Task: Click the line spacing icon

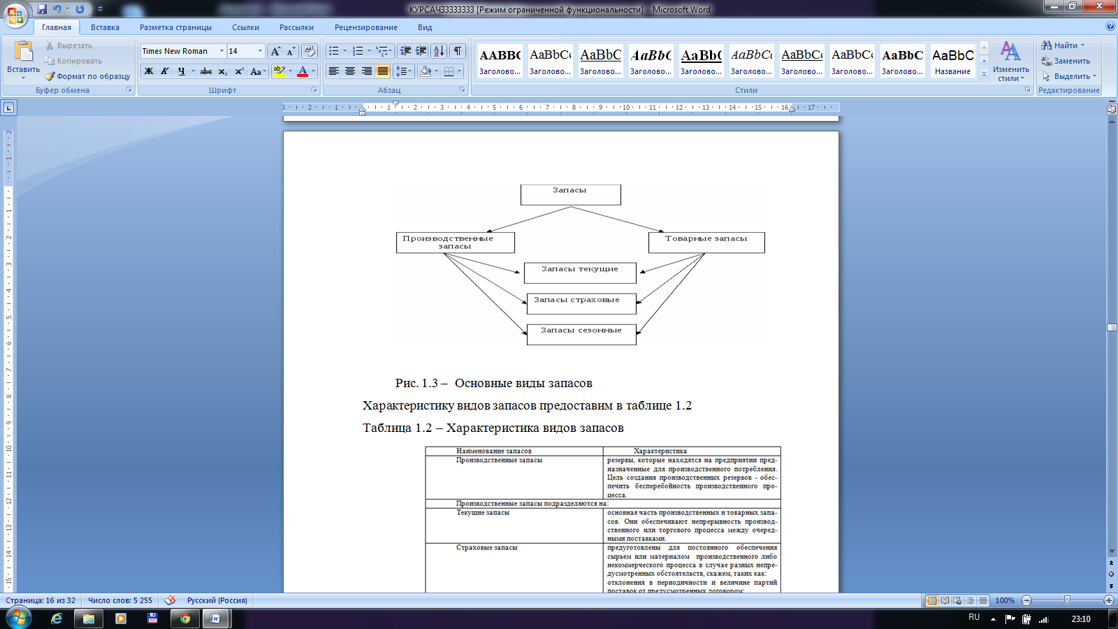Action: tap(401, 71)
